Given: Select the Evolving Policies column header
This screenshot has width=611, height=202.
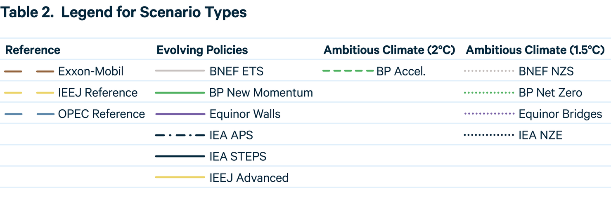Looking at the screenshot, I should click(202, 50).
